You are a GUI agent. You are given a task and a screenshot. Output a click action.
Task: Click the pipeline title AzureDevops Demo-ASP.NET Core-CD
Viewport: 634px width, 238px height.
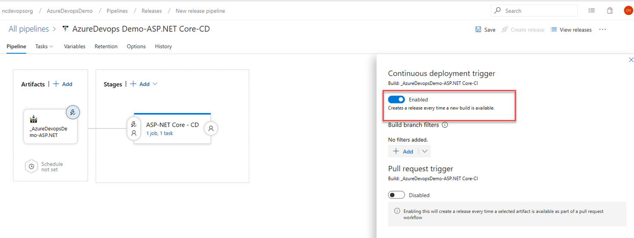(x=141, y=29)
